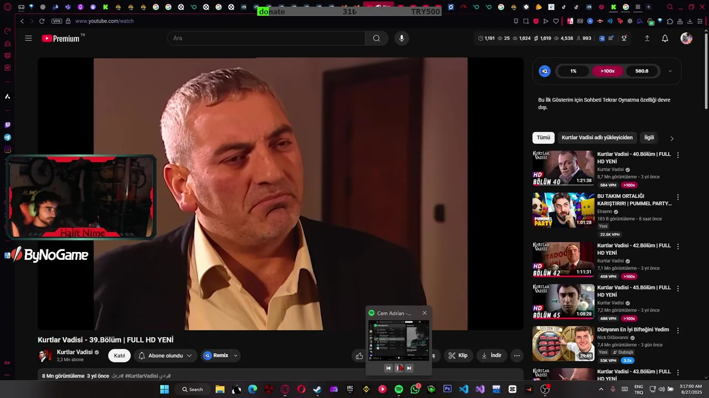Open Kurtlar Vadisi 45.Bölüm video title

[634, 291]
